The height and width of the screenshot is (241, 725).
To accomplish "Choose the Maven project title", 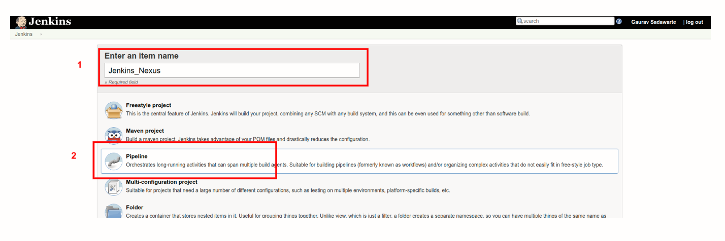I will click(x=145, y=131).
